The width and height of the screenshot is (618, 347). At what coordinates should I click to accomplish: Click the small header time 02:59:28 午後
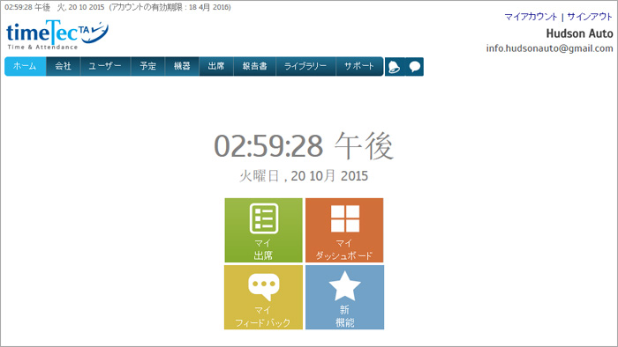click(x=27, y=7)
